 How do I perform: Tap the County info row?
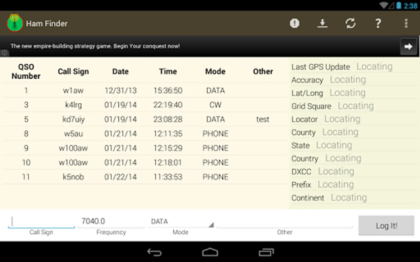[x=354, y=132]
